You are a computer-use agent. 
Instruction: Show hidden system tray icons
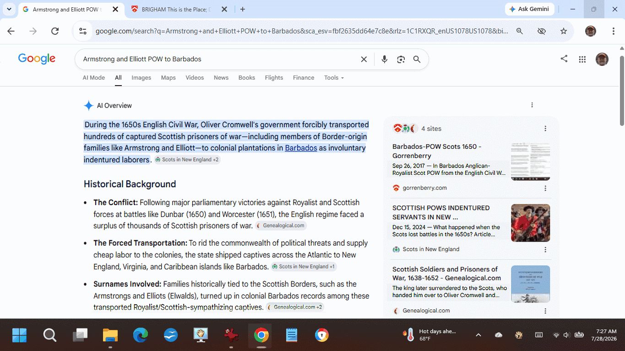(478, 335)
